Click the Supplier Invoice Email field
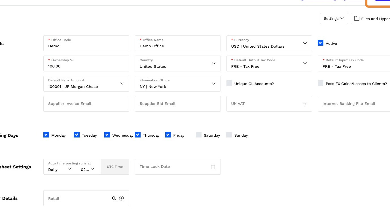Screen dimensions: 390x218 coord(86,104)
